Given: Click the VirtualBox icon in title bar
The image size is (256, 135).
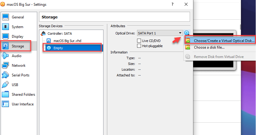Looking at the screenshot, I should click(2, 5).
